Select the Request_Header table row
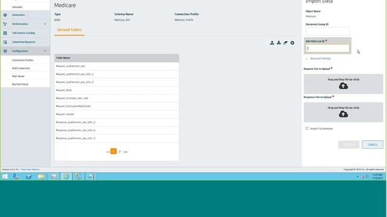 pyautogui.click(x=117, y=114)
